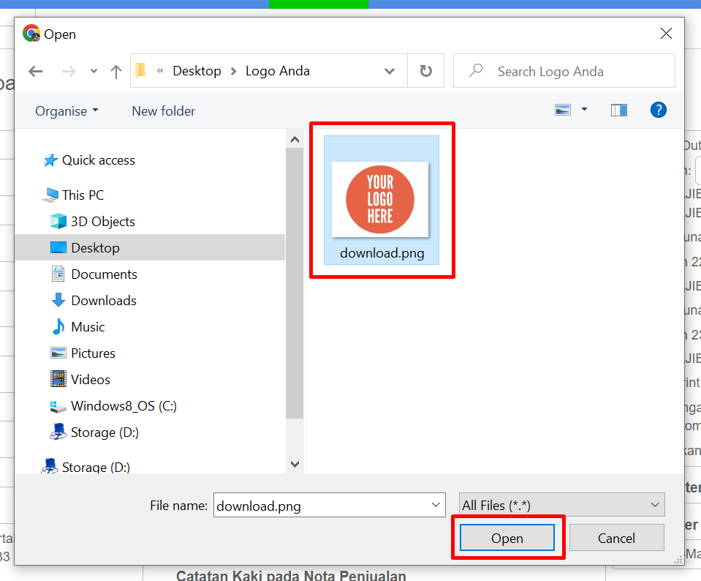The height and width of the screenshot is (581, 701).
Task: Click the Forward navigation arrow
Action: coord(69,71)
